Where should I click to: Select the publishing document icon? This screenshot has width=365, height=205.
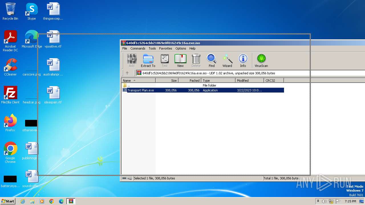pos(31,151)
